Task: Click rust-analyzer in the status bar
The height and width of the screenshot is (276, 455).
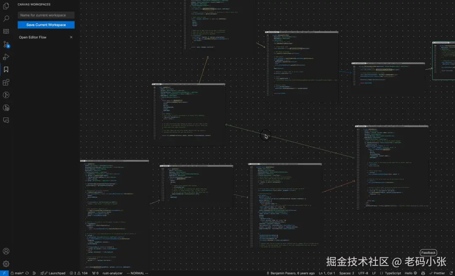Action: pos(112,273)
